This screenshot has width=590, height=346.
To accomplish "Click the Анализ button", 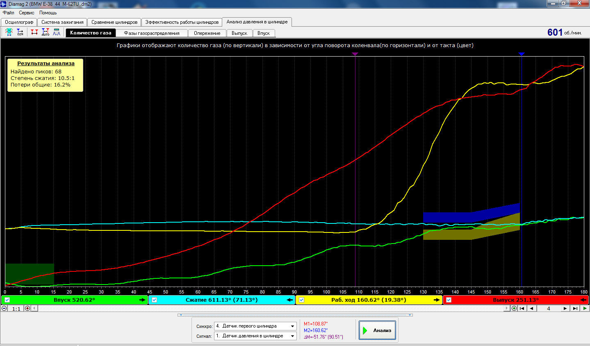I will pos(377,330).
